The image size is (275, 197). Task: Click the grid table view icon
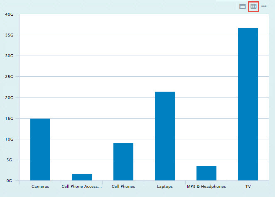click(253, 7)
